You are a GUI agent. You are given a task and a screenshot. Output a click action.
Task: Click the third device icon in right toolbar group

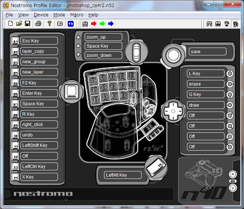pyautogui.click(x=227, y=24)
